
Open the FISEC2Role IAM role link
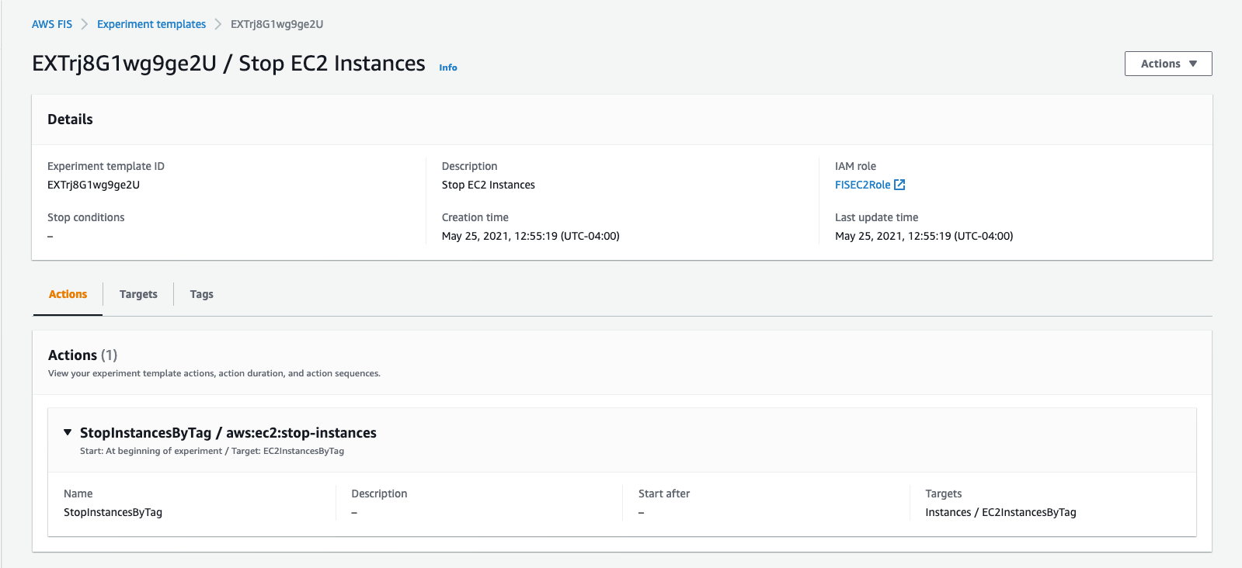pyautogui.click(x=862, y=185)
